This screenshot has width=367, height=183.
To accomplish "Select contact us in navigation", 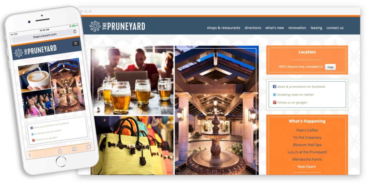I will point(335,28).
